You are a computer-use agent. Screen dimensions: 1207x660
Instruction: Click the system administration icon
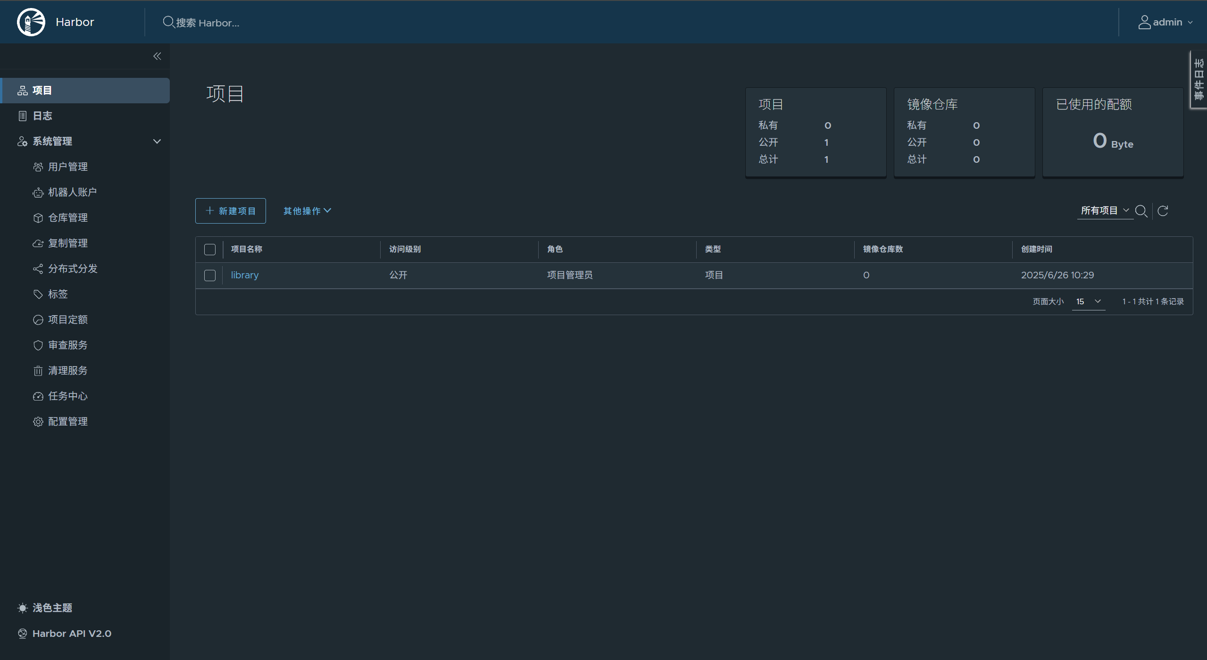22,141
